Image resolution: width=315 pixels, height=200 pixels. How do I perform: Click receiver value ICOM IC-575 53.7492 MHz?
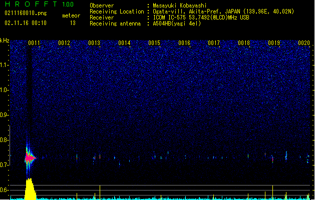coord(201,17)
